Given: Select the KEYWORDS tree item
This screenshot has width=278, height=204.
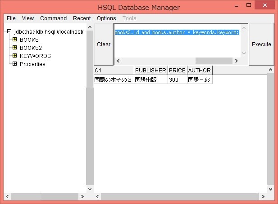Looking at the screenshot, I should (35, 56).
